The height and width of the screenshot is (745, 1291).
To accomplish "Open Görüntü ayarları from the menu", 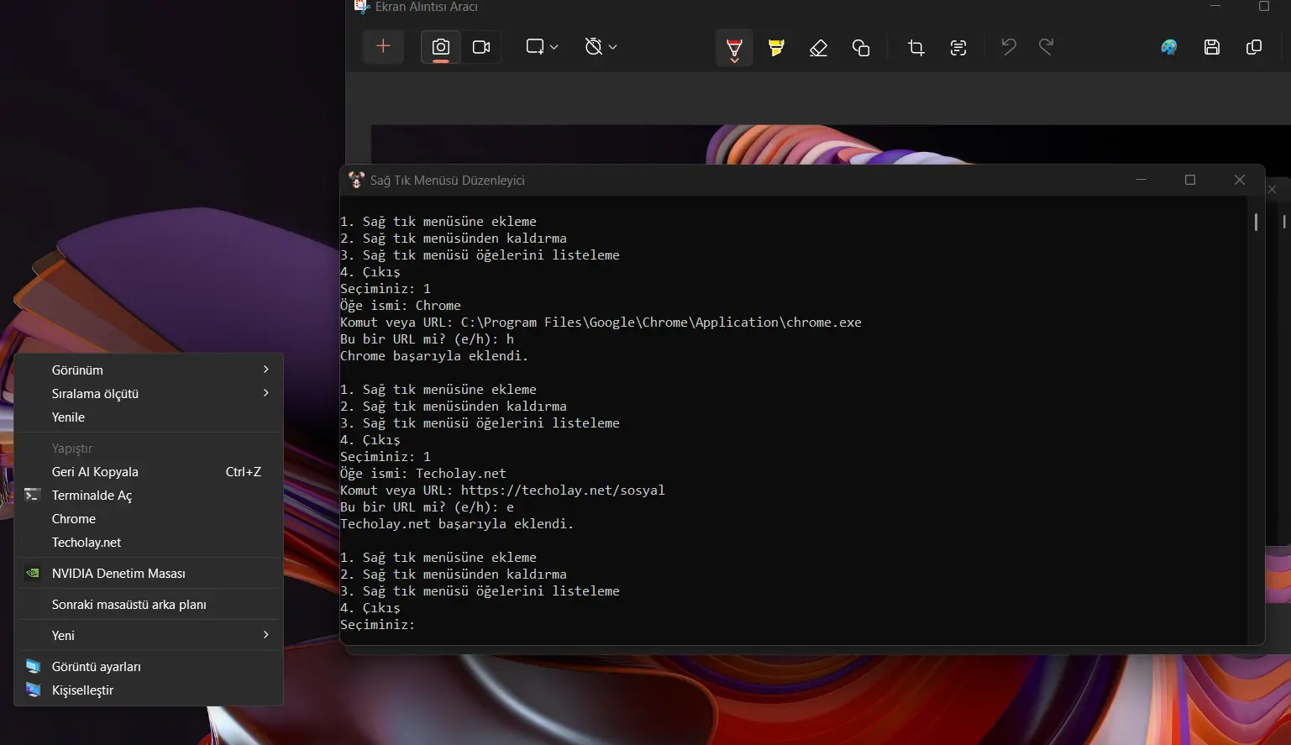I will point(149,666).
